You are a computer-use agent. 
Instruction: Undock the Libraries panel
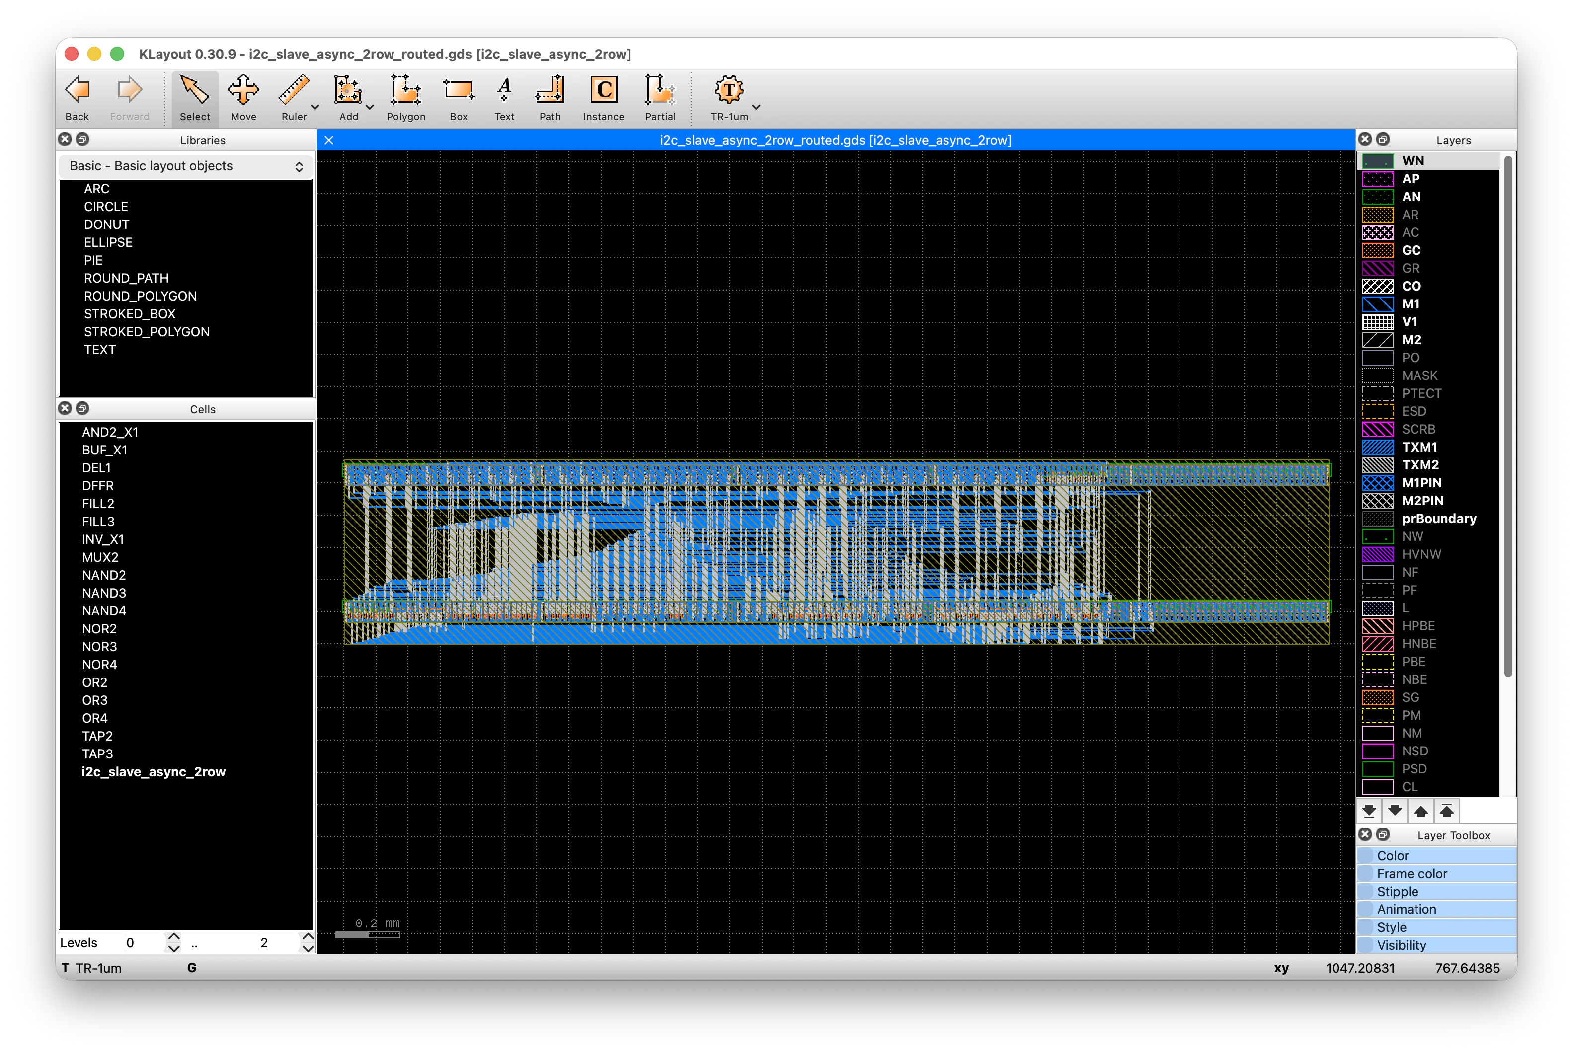82,139
